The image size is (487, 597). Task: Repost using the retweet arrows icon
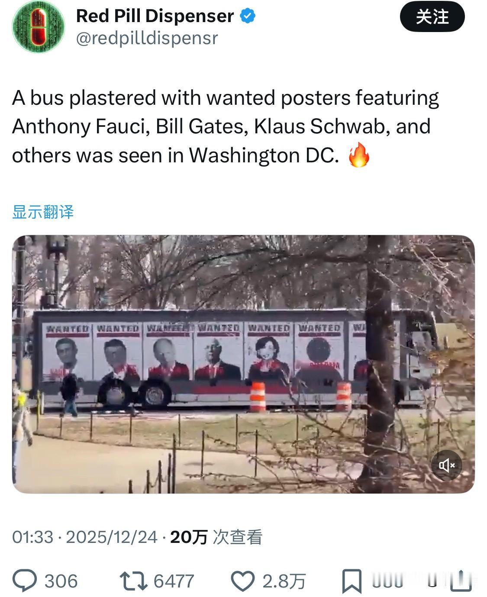point(133,581)
